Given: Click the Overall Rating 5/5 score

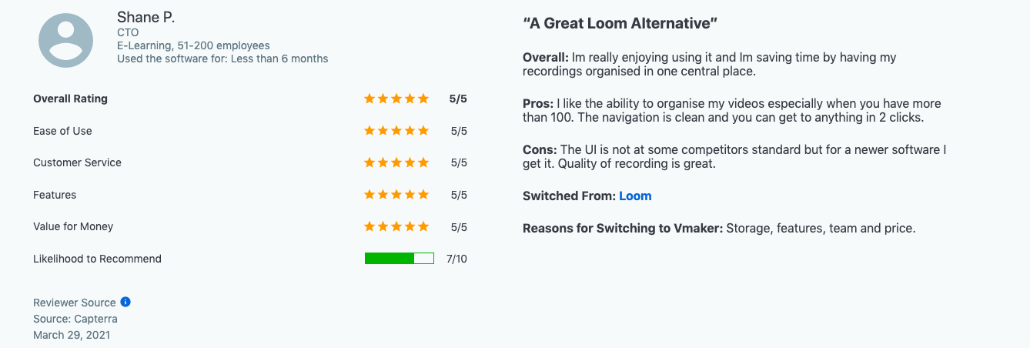Looking at the screenshot, I should click(x=458, y=99).
